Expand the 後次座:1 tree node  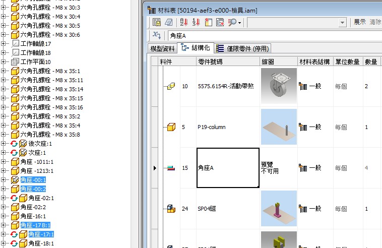click(3, 144)
